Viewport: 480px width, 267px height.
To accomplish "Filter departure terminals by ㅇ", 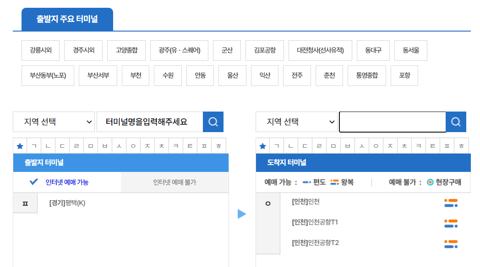I will (x=133, y=146).
